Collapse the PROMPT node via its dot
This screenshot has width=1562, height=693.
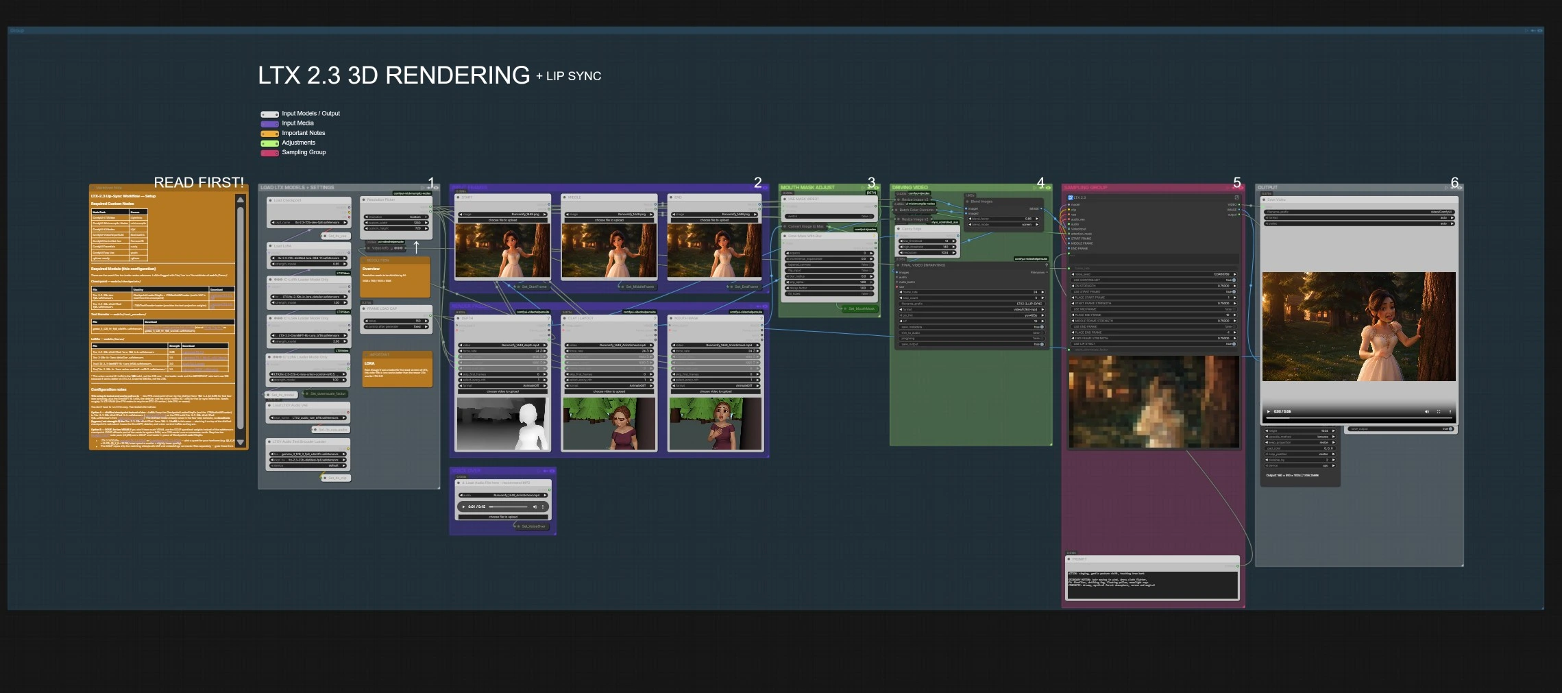pyautogui.click(x=1069, y=559)
